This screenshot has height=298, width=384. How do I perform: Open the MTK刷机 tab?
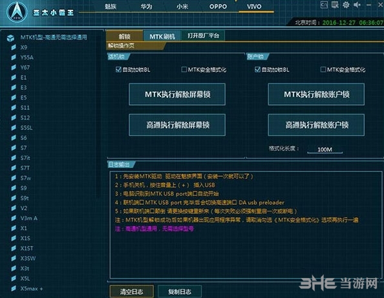coord(162,36)
